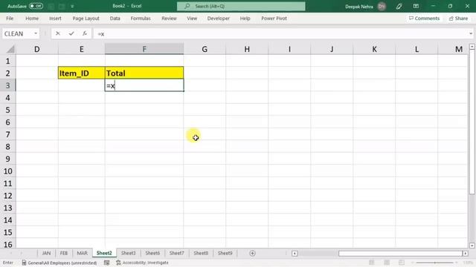Select column G header
Image resolution: width=476 pixels, height=267 pixels.
[205, 49]
